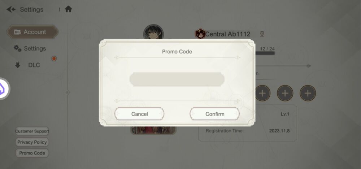Open the Account tab
Viewport: 361px width, 169px height.
32,32
